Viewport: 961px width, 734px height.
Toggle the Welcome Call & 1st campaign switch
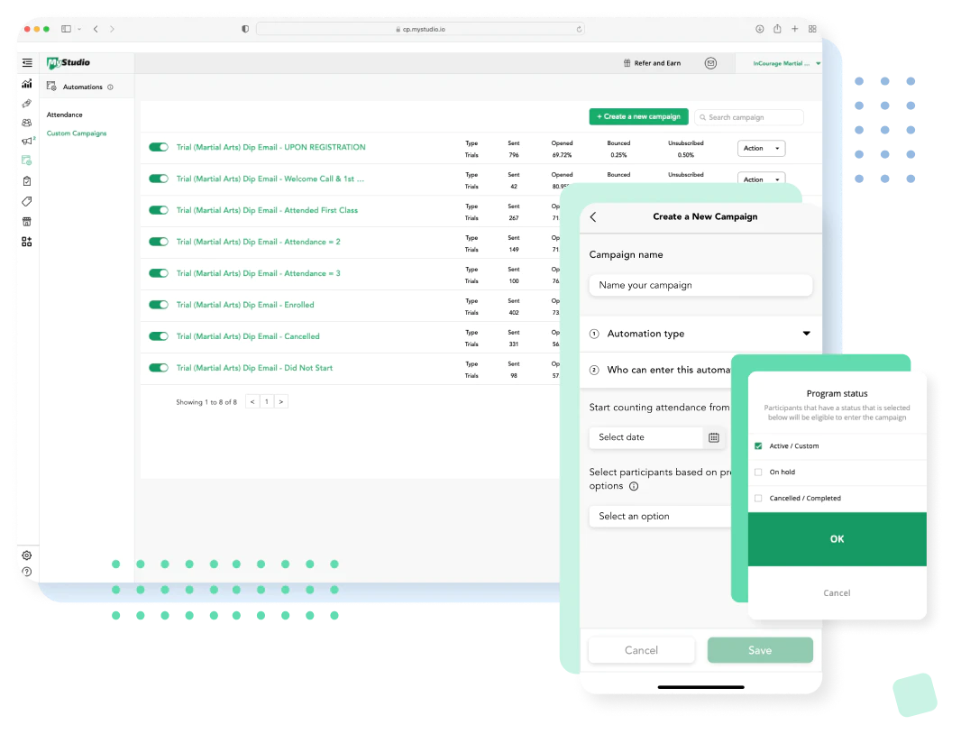pyautogui.click(x=159, y=179)
